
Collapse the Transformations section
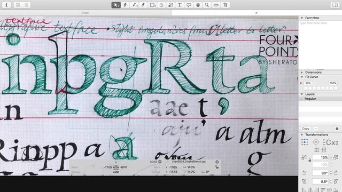(x=302, y=135)
